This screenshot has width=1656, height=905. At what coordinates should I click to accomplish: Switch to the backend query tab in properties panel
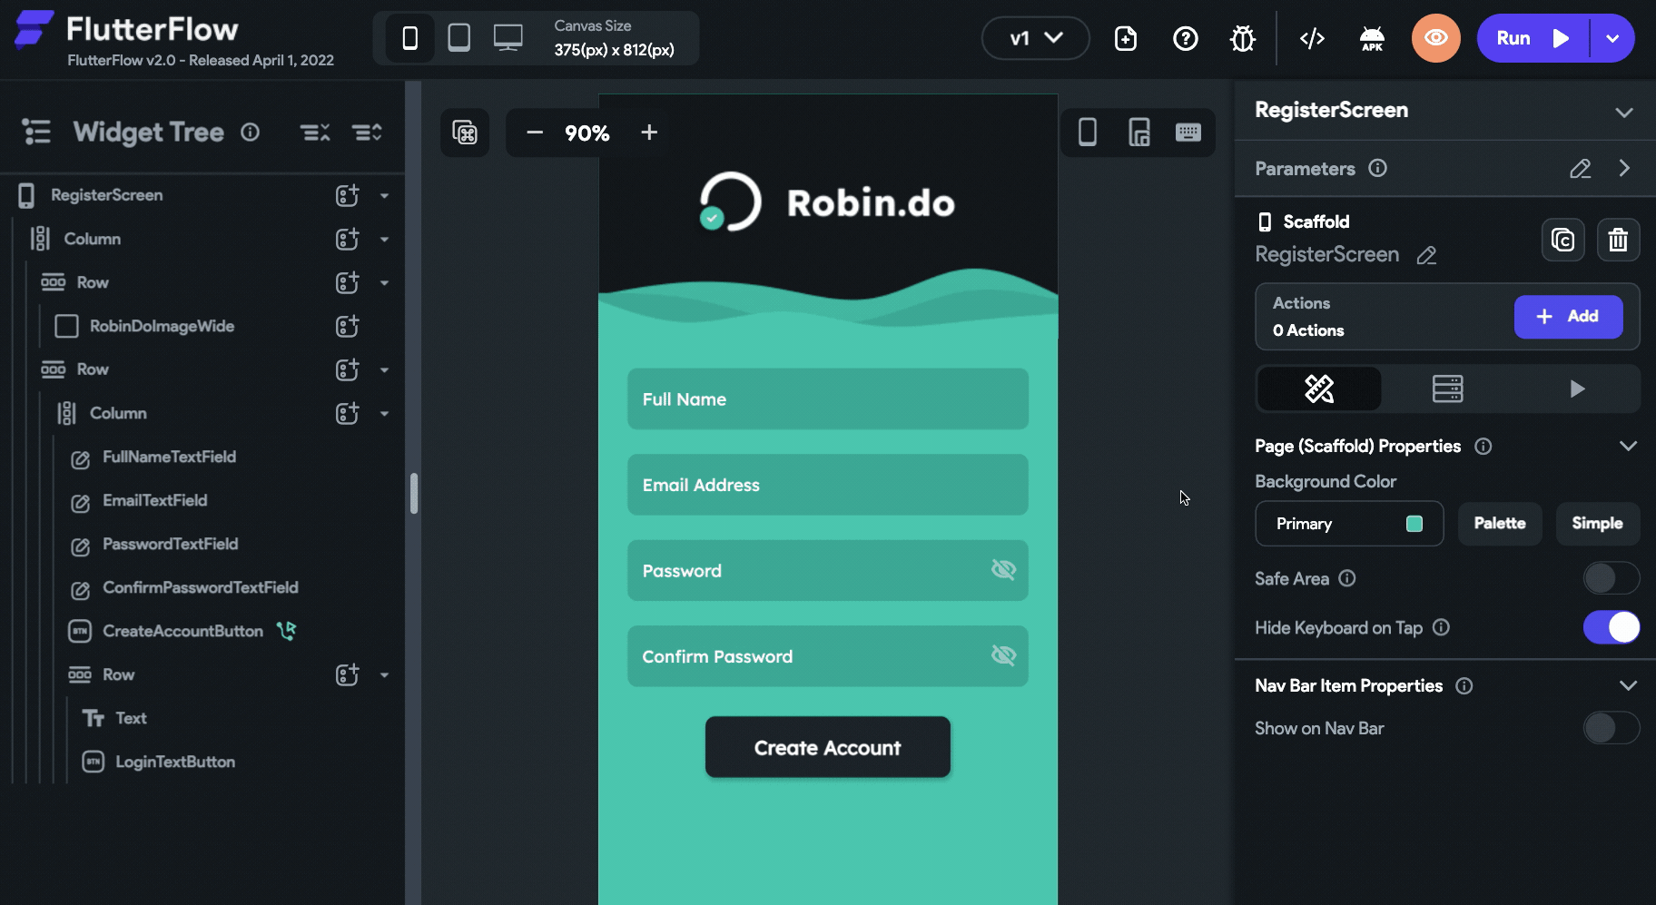1448,389
